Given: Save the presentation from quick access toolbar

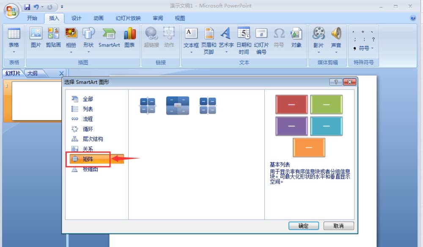Looking at the screenshot, I should 27,7.
